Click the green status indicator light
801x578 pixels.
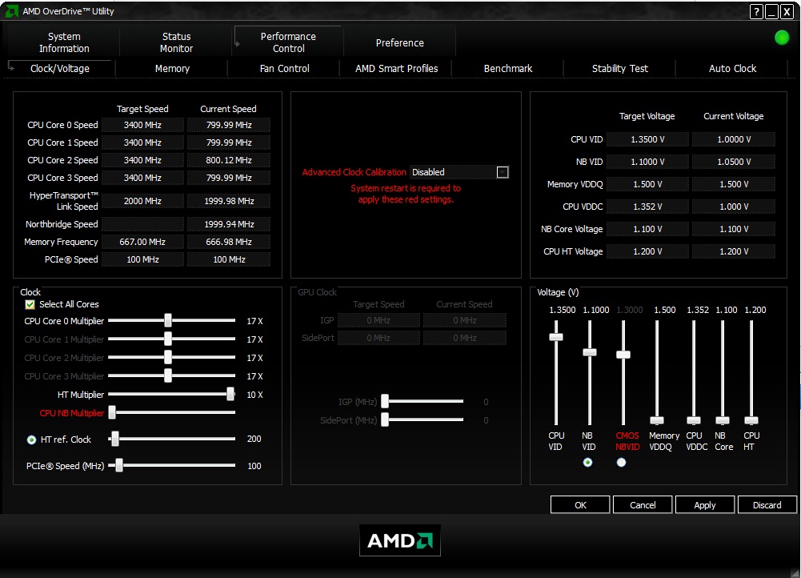pyautogui.click(x=782, y=38)
